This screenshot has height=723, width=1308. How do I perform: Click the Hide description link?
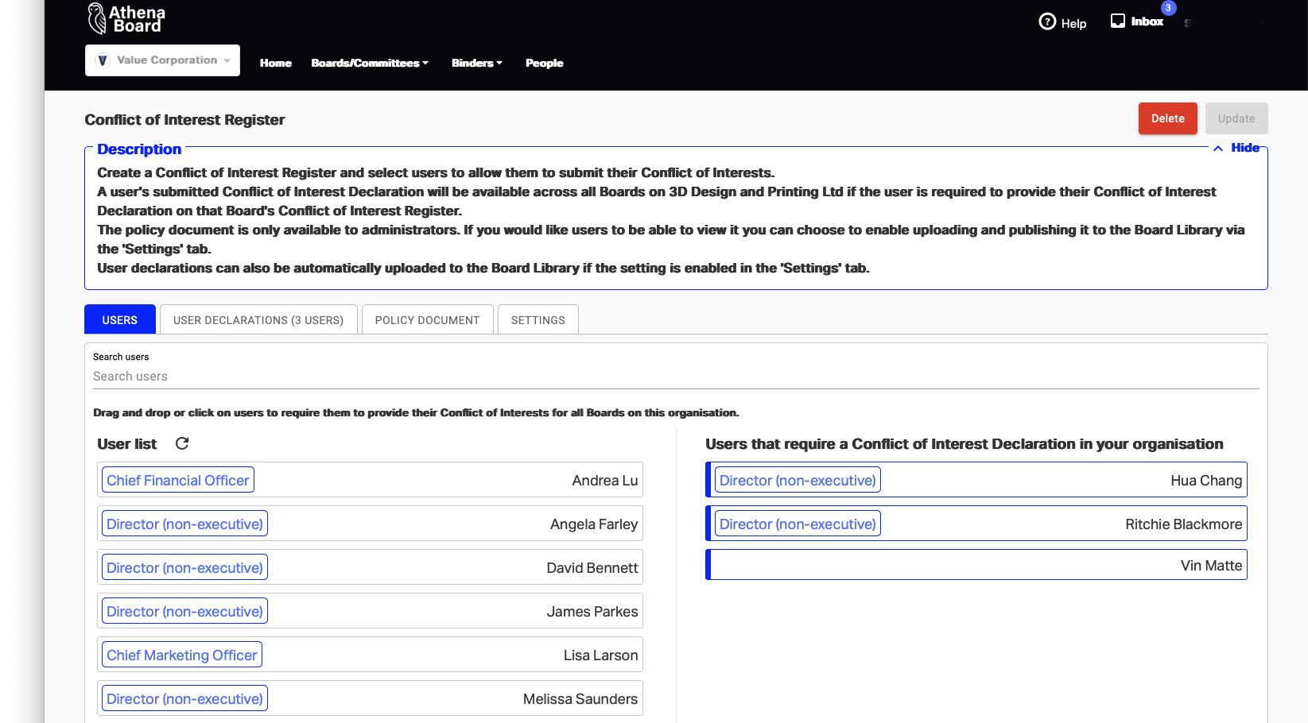click(1245, 148)
